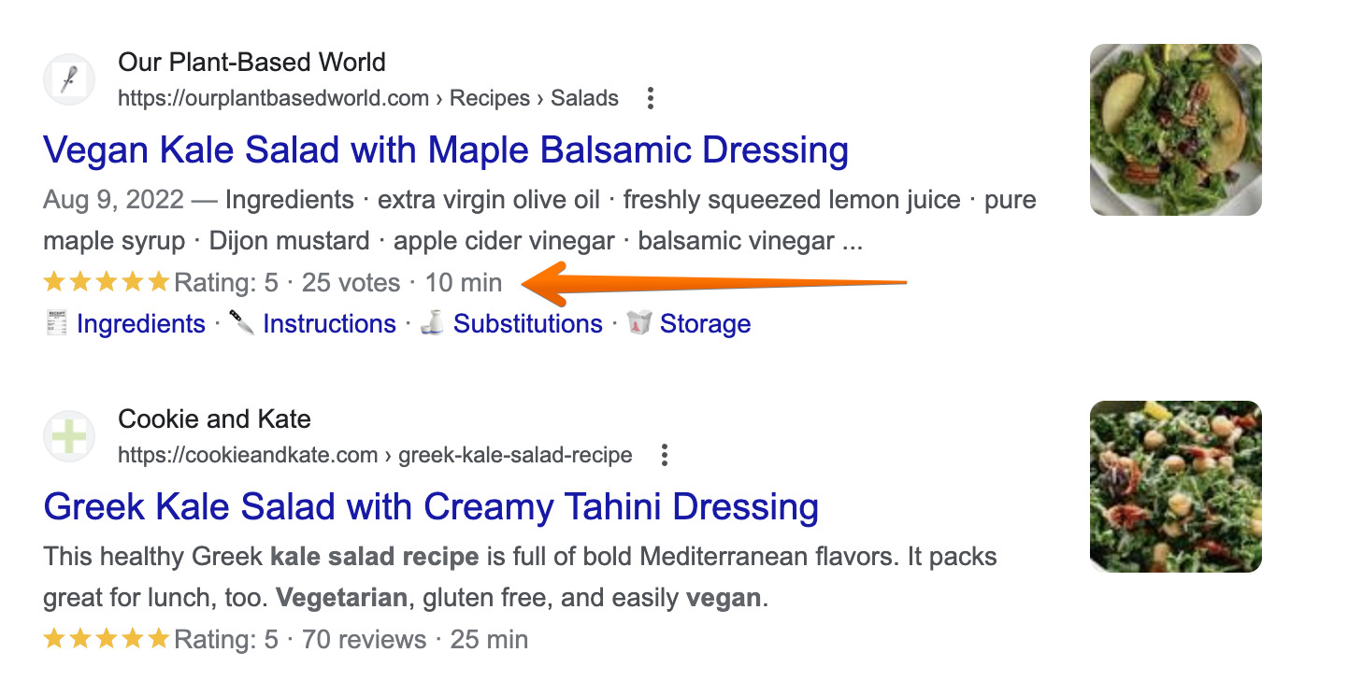Screen dimensions: 1348x695
Task: Click the Cookie and Kate site name
Action: coord(214,418)
